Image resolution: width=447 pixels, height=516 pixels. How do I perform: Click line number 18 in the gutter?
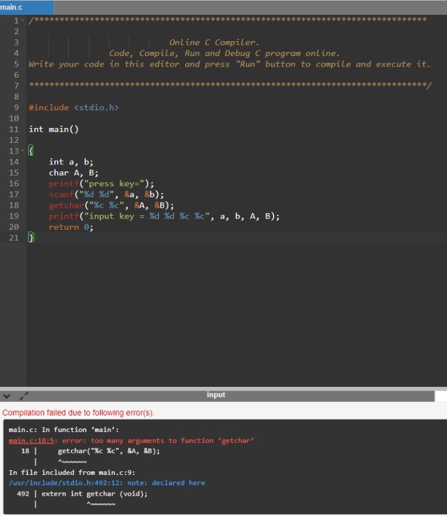click(x=14, y=205)
